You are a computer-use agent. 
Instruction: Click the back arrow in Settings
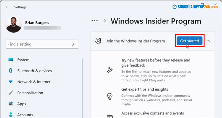point(7,7)
